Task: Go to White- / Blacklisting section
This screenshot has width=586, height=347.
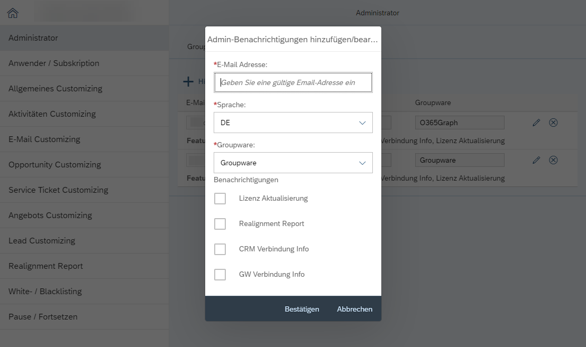Action: tap(45, 292)
